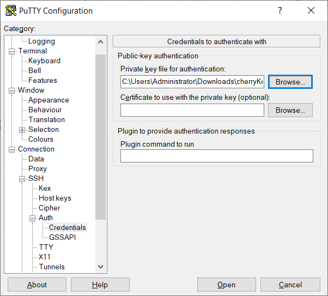The width and height of the screenshot is (328, 296).
Task: Select the Terminal category
Action: [x=33, y=51]
